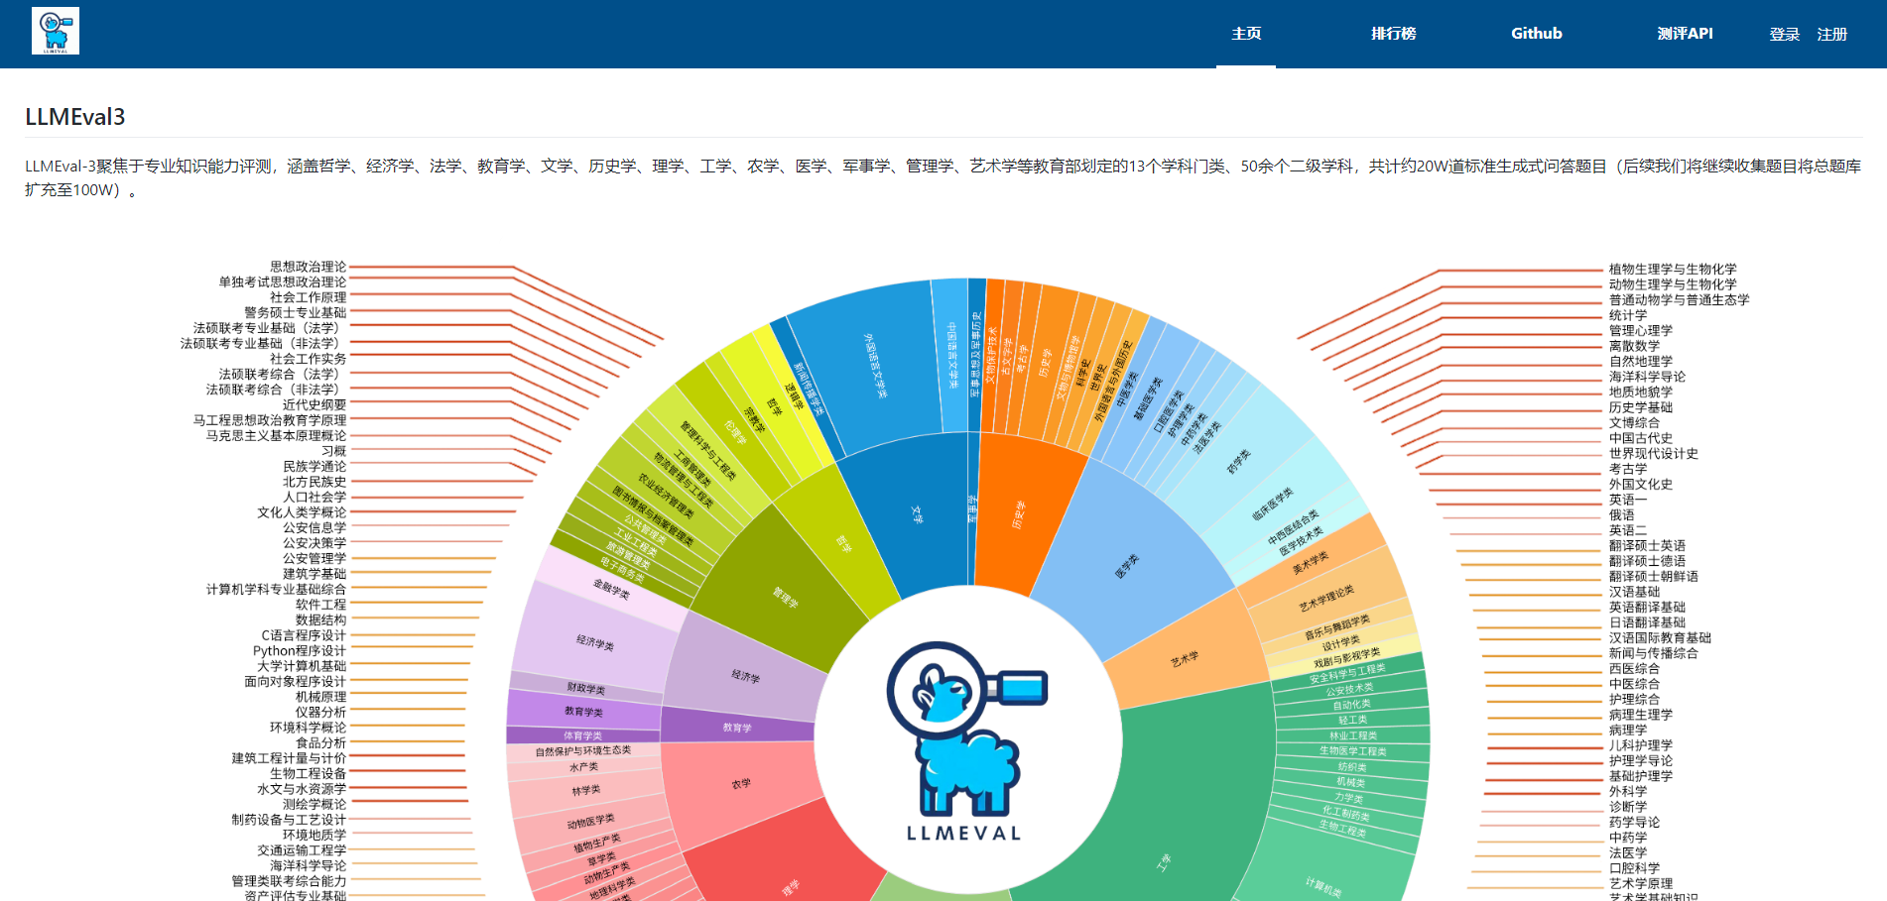This screenshot has height=901, width=1887.
Task: Click the 艺术学理论类 outer segment
Action: tap(1326, 599)
